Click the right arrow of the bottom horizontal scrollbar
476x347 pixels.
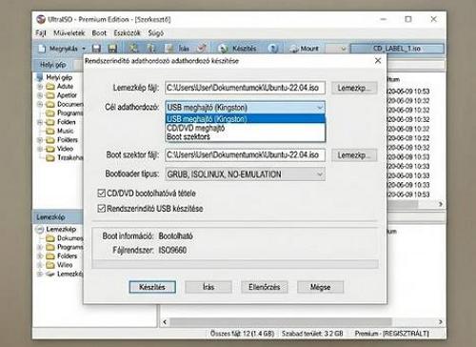pos(440,322)
